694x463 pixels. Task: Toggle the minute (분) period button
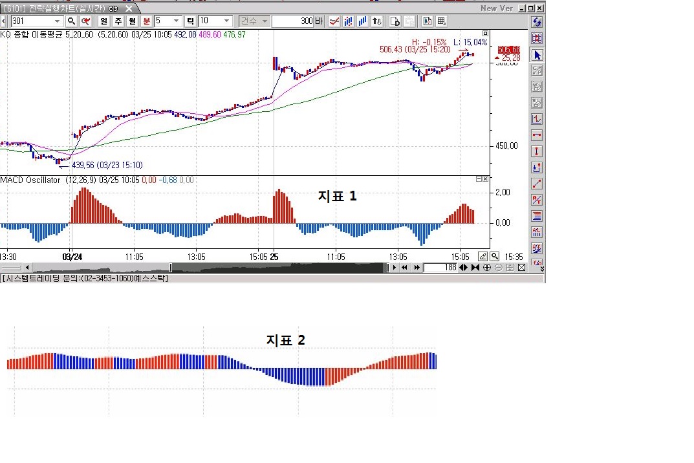(146, 21)
